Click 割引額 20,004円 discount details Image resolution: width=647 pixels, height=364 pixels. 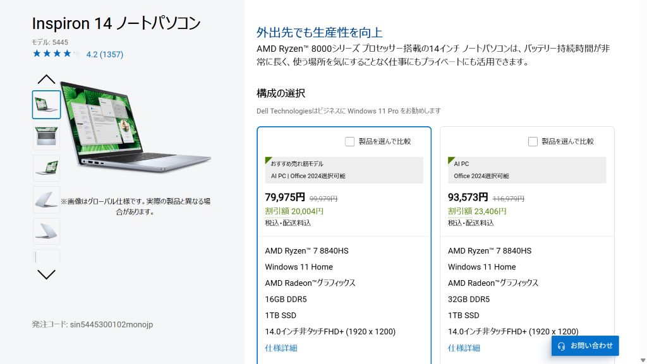[294, 211]
